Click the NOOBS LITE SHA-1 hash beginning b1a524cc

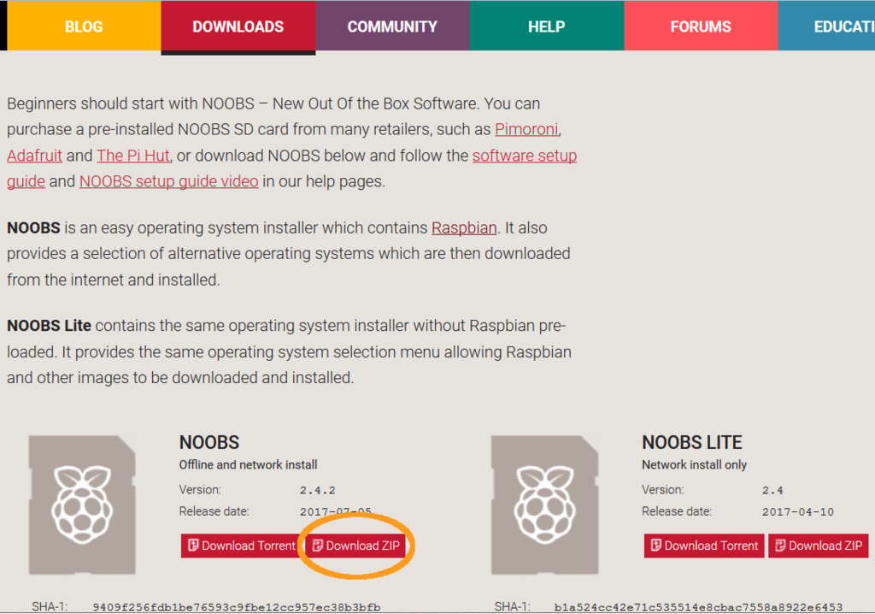click(x=698, y=607)
